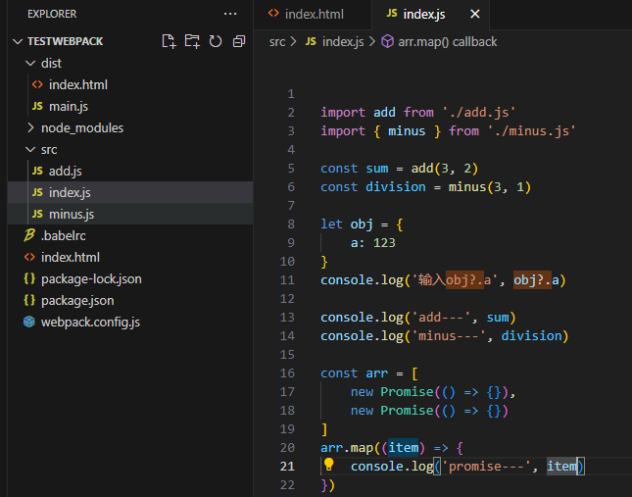Click JS icon next to add.js
The width and height of the screenshot is (632, 497).
(x=37, y=171)
